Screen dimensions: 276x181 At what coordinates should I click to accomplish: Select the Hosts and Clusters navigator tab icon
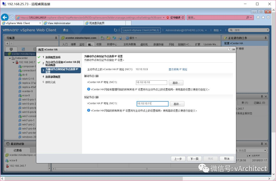[11, 49]
